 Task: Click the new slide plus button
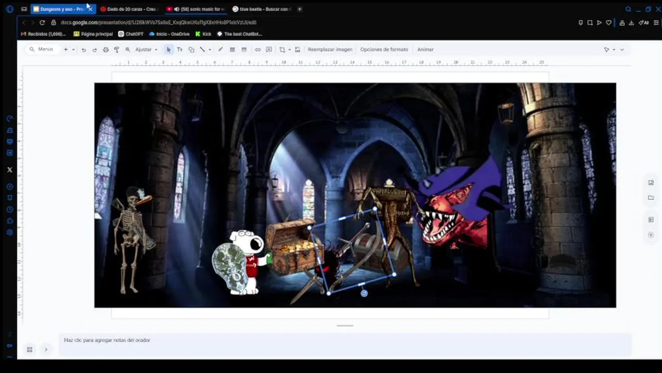pyautogui.click(x=66, y=50)
